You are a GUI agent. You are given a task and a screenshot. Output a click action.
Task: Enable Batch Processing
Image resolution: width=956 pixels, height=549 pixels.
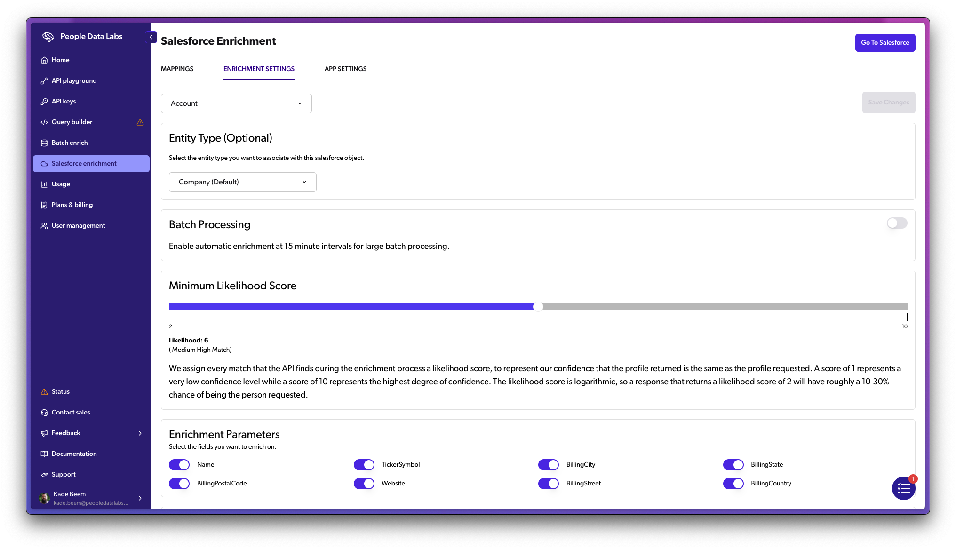(896, 223)
